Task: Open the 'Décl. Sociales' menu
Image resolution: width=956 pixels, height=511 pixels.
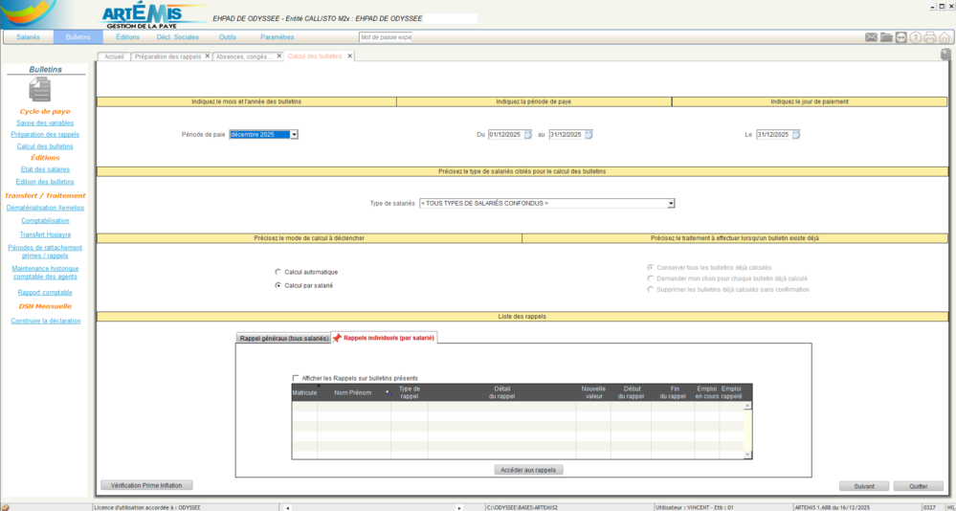Action: (x=177, y=37)
